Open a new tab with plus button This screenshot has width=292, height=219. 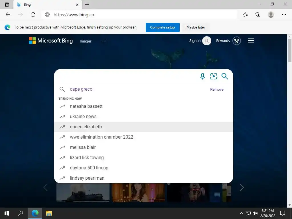pyautogui.click(x=87, y=5)
